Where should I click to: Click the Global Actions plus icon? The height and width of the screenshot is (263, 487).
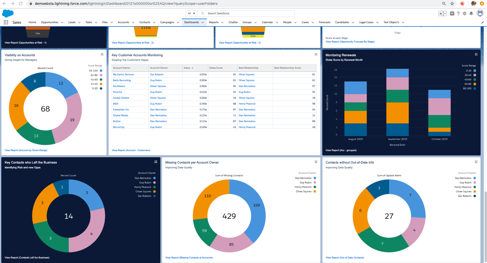coord(452,13)
